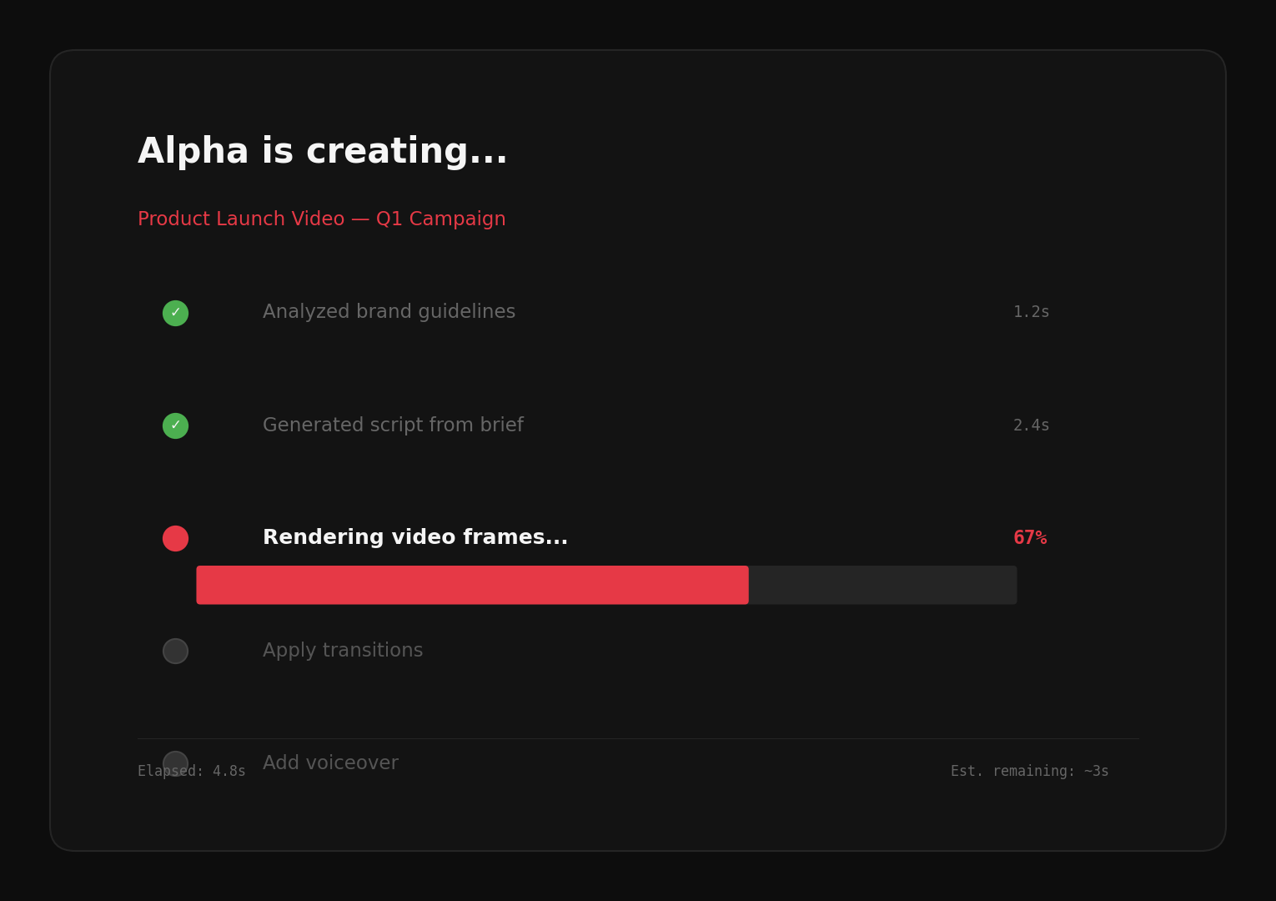Click the 67% percentage indicator
Viewport: 1276px width, 901px height.
(1031, 537)
